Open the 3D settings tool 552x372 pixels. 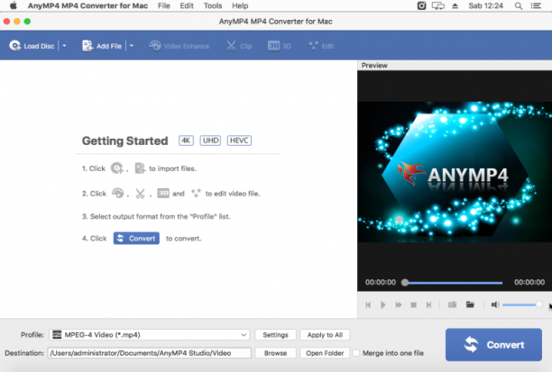(x=280, y=46)
